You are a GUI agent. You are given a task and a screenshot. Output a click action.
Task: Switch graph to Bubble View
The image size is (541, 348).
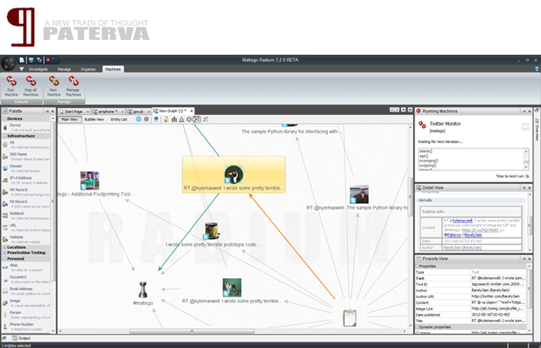point(94,119)
